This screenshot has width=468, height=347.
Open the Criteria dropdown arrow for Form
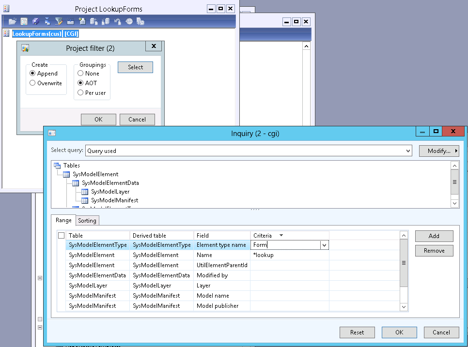pyautogui.click(x=324, y=245)
